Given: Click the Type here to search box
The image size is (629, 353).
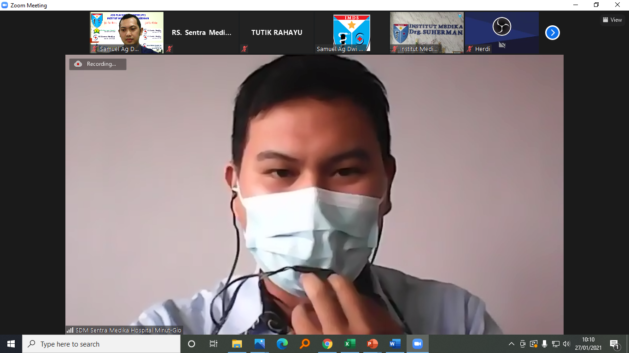Looking at the screenshot, I should click(101, 344).
